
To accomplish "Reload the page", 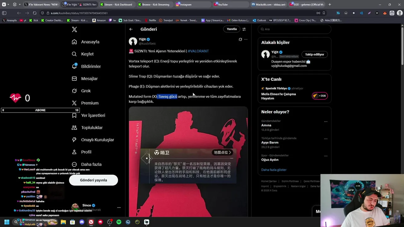I will tap(34, 13).
